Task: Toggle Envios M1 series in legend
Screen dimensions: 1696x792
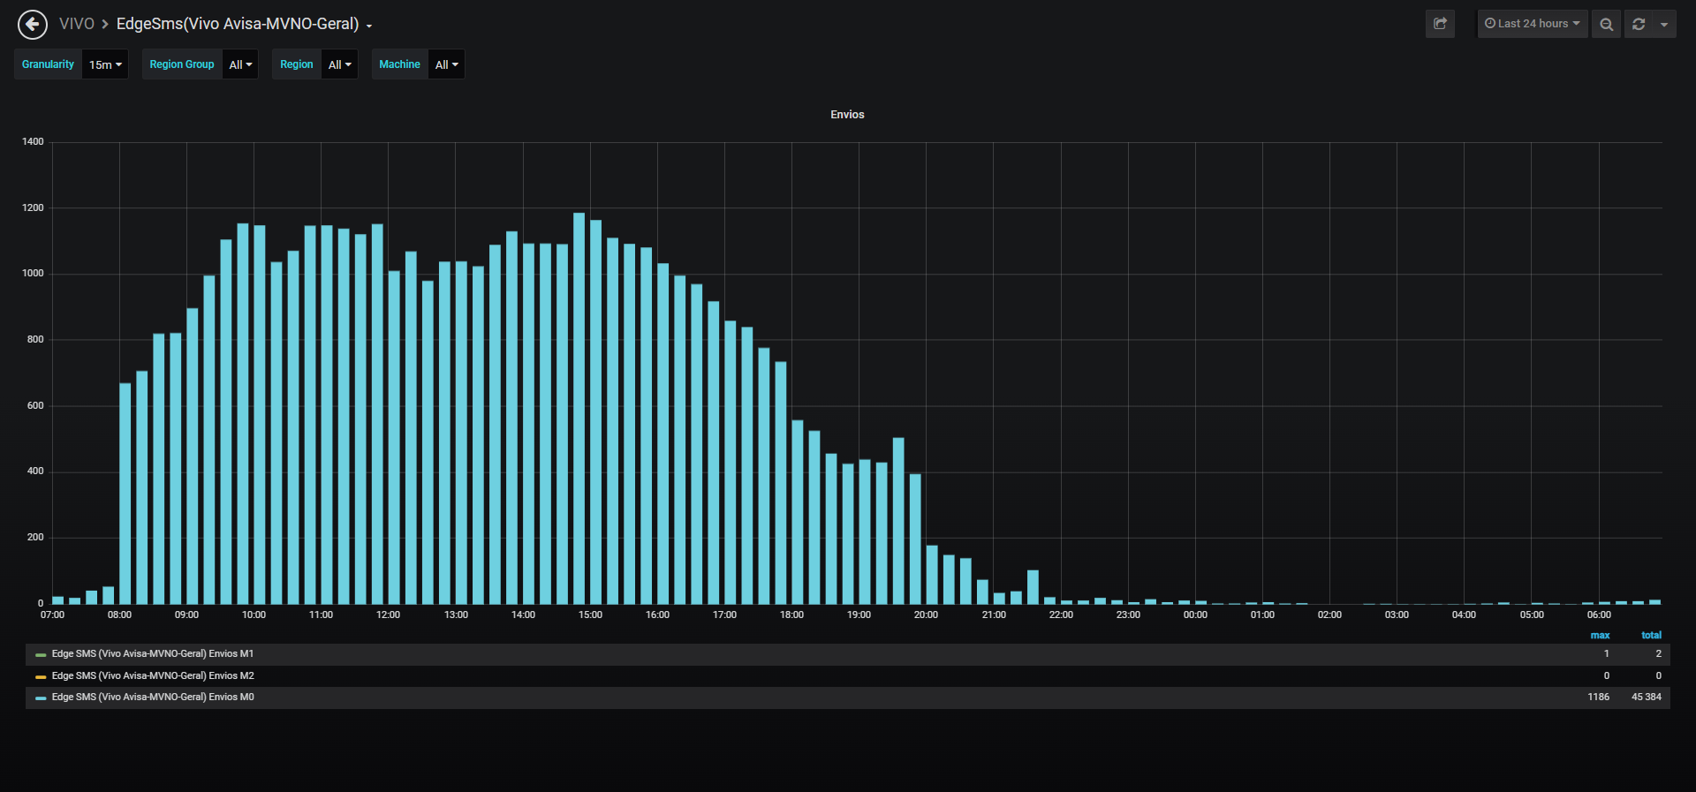Action: pos(153,654)
